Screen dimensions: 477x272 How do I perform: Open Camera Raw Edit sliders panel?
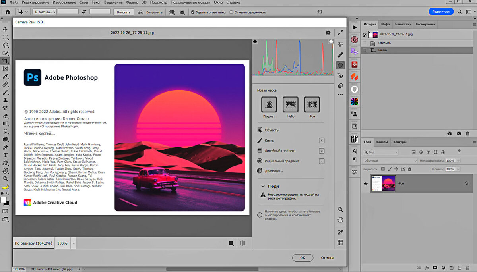click(x=341, y=44)
